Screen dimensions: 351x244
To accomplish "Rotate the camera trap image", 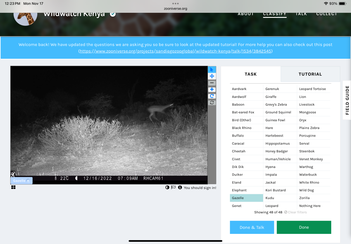I will pyautogui.click(x=212, y=96).
